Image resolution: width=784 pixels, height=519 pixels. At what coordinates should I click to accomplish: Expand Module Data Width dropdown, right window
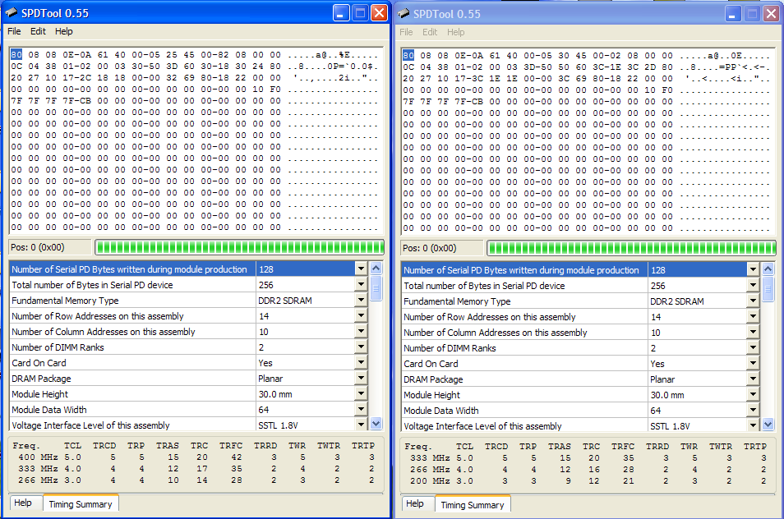[753, 410]
